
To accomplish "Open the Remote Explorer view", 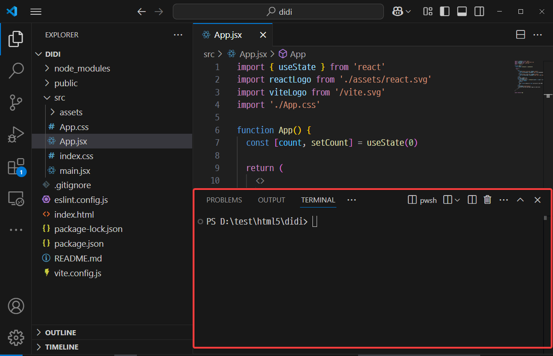I will click(x=16, y=199).
